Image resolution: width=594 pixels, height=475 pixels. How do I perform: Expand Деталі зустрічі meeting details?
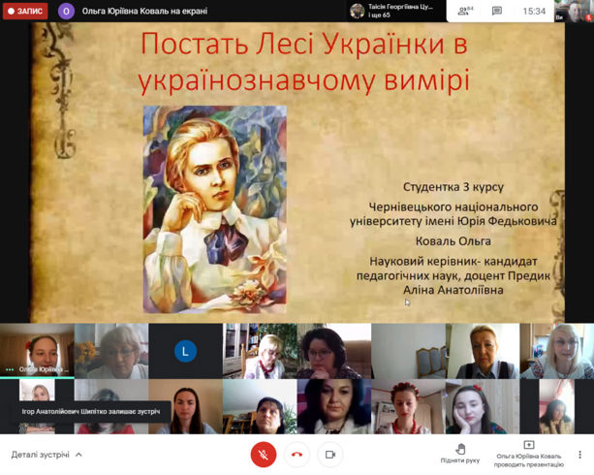pyautogui.click(x=47, y=454)
